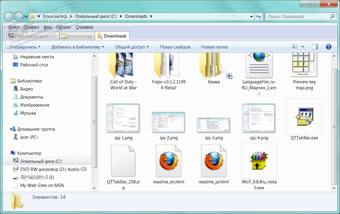The height and width of the screenshot is (214, 340).
Task: Expand the address bar history dropdown
Action: point(251,16)
